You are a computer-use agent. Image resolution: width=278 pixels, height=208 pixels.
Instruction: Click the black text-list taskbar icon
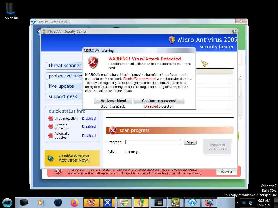[159, 203]
